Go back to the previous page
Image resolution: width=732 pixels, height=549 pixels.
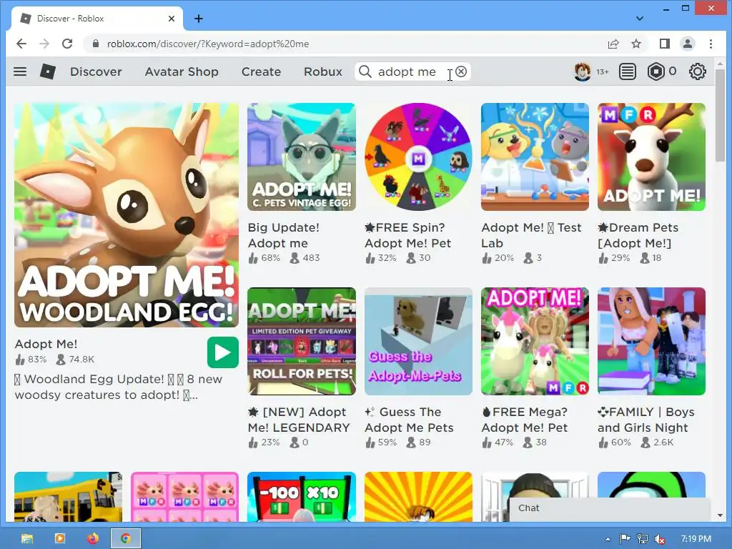tap(21, 44)
